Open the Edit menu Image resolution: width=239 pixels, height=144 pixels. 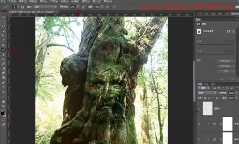coord(23,1)
